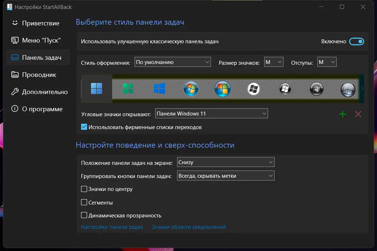Click the Выберите стиль панели задач heading
Viewport: 377px width, 251px height.
pyautogui.click(x=130, y=22)
